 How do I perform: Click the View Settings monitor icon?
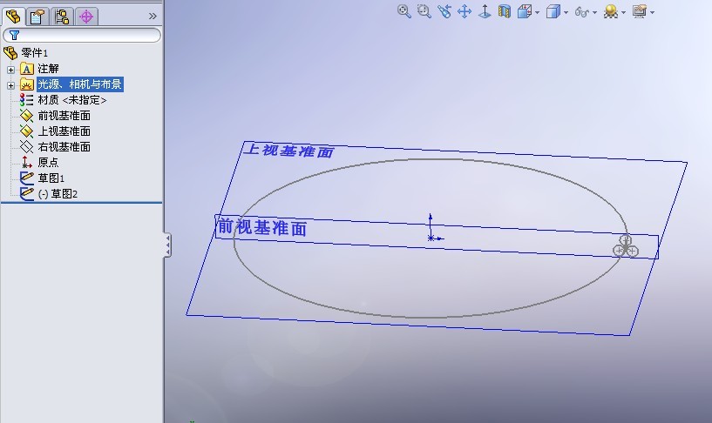pos(640,11)
